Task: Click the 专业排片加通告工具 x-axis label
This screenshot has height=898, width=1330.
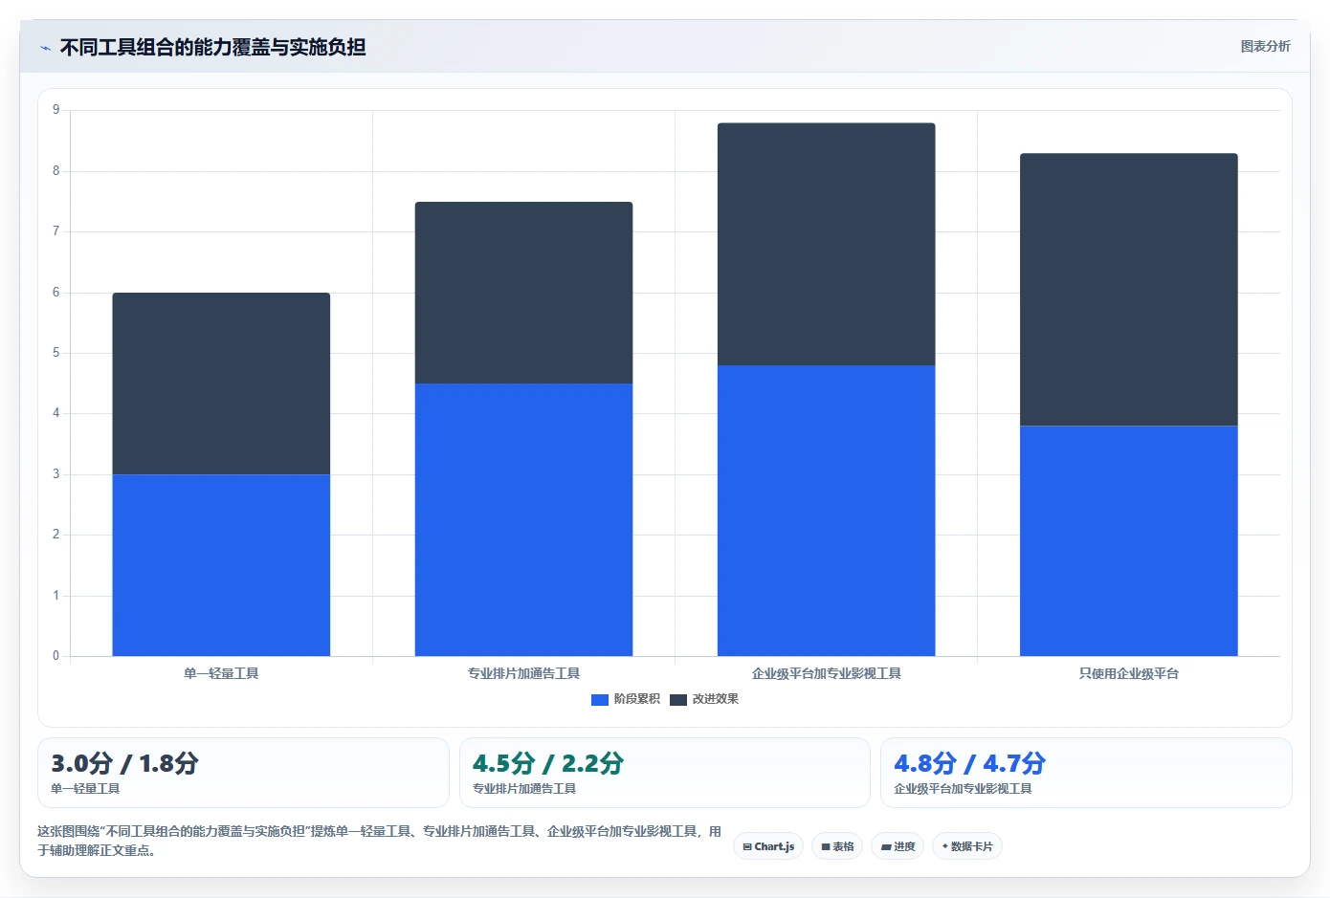Action: coord(523,673)
